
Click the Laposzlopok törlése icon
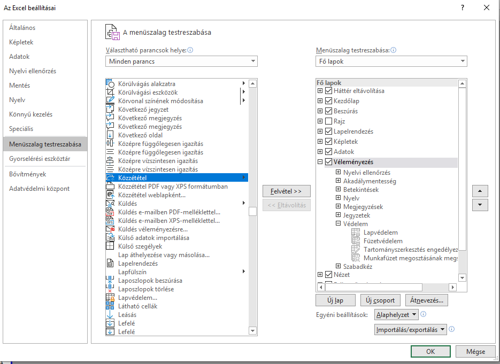(x=110, y=289)
